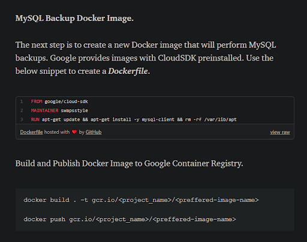Click the paragraph line starting with 'The next step'
This screenshot has width=307, height=242.
tap(146, 45)
